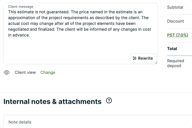Open help icon next to Internal notes heading
Image resolution: width=192 pixels, height=128 pixels.
[109, 101]
